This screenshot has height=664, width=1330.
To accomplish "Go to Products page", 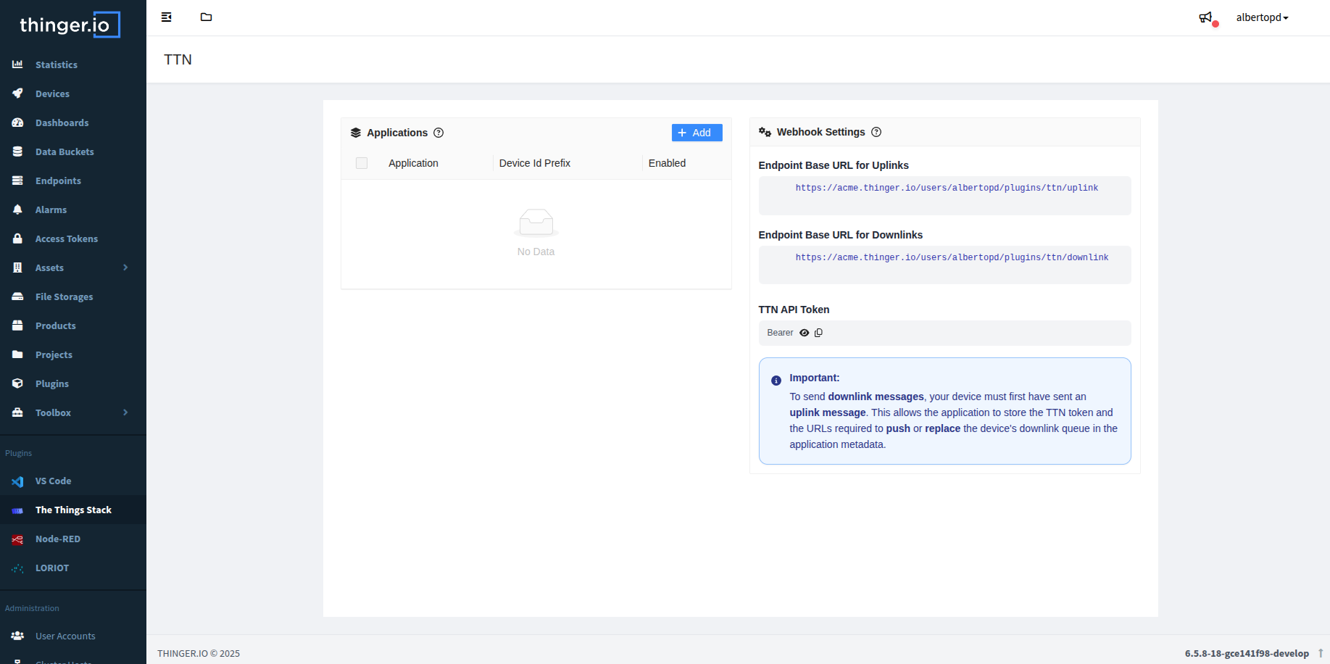I will pyautogui.click(x=73, y=325).
